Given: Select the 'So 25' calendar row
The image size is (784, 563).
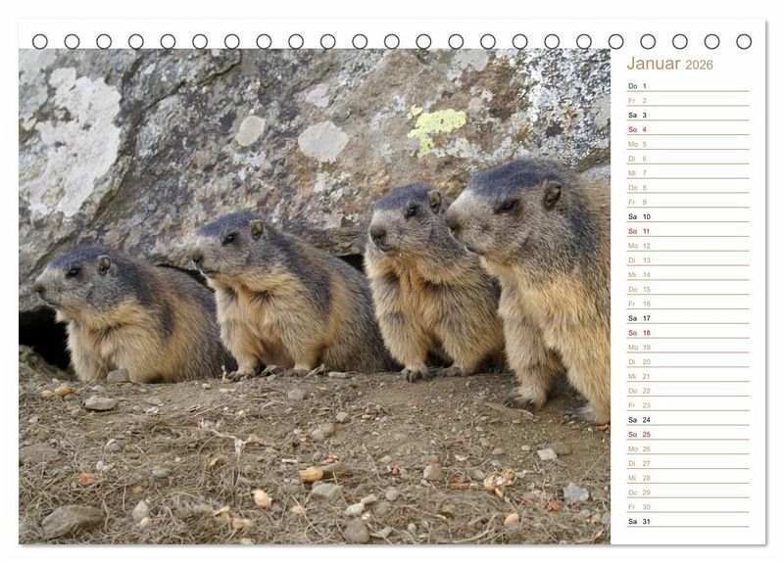Looking at the screenshot, I should tap(688, 434).
